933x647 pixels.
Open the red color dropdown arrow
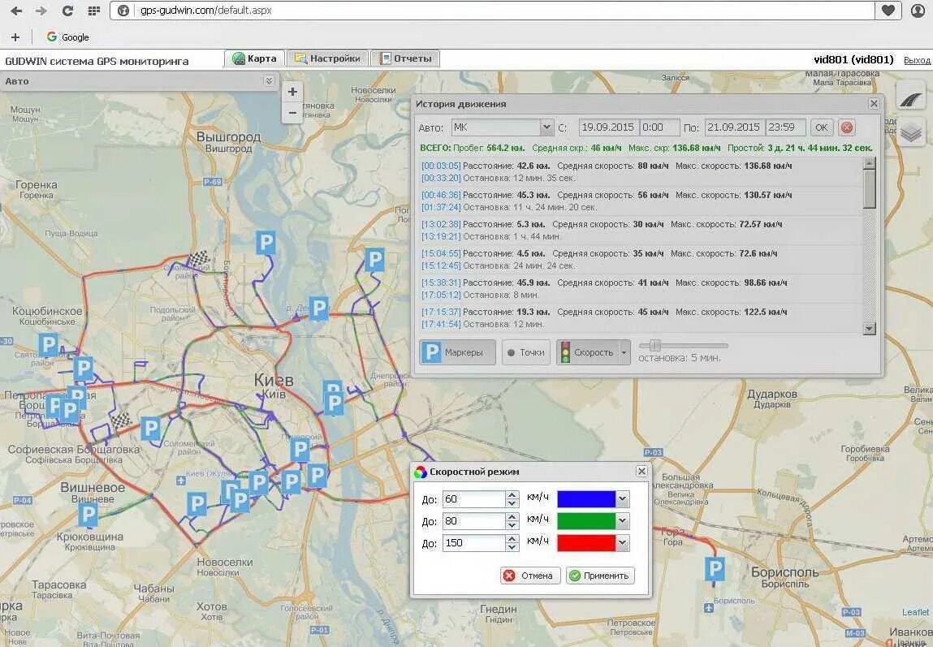(x=622, y=543)
